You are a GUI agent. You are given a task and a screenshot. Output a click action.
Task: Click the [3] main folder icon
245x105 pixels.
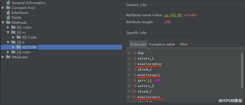tap(13, 52)
